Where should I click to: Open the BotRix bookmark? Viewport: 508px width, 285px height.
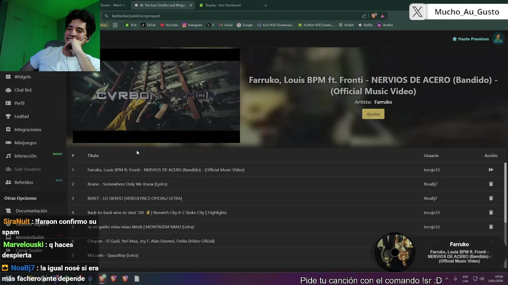click(366, 25)
